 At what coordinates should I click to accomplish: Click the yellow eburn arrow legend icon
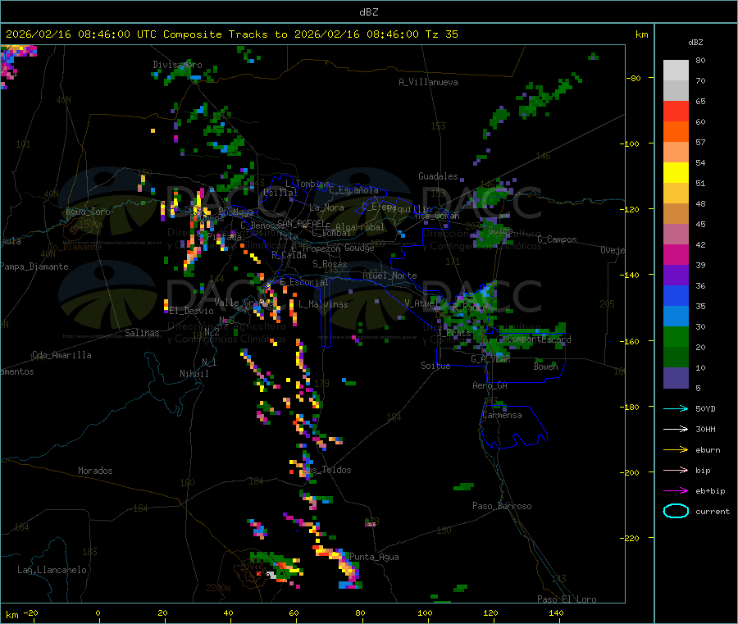click(676, 449)
